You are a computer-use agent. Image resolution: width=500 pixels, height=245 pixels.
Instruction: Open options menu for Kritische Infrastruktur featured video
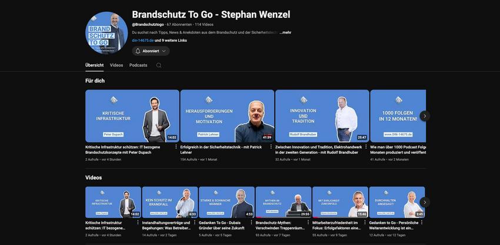176,147
